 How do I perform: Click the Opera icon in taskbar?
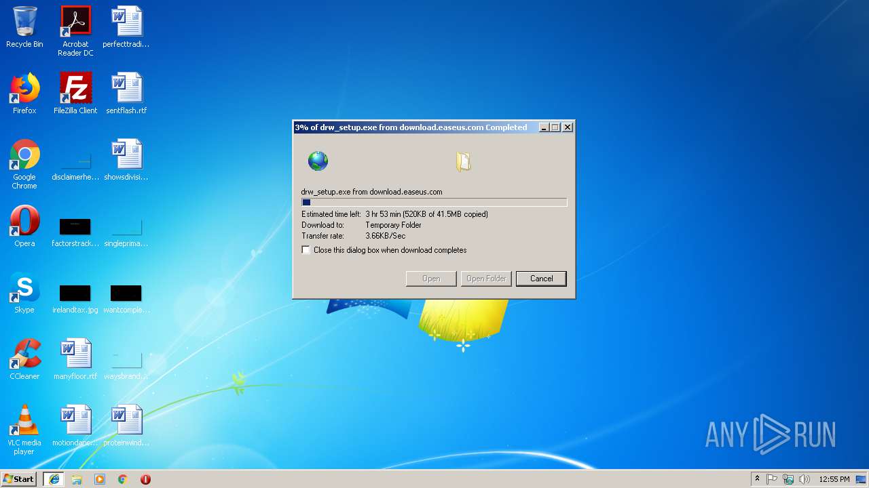coord(145,479)
